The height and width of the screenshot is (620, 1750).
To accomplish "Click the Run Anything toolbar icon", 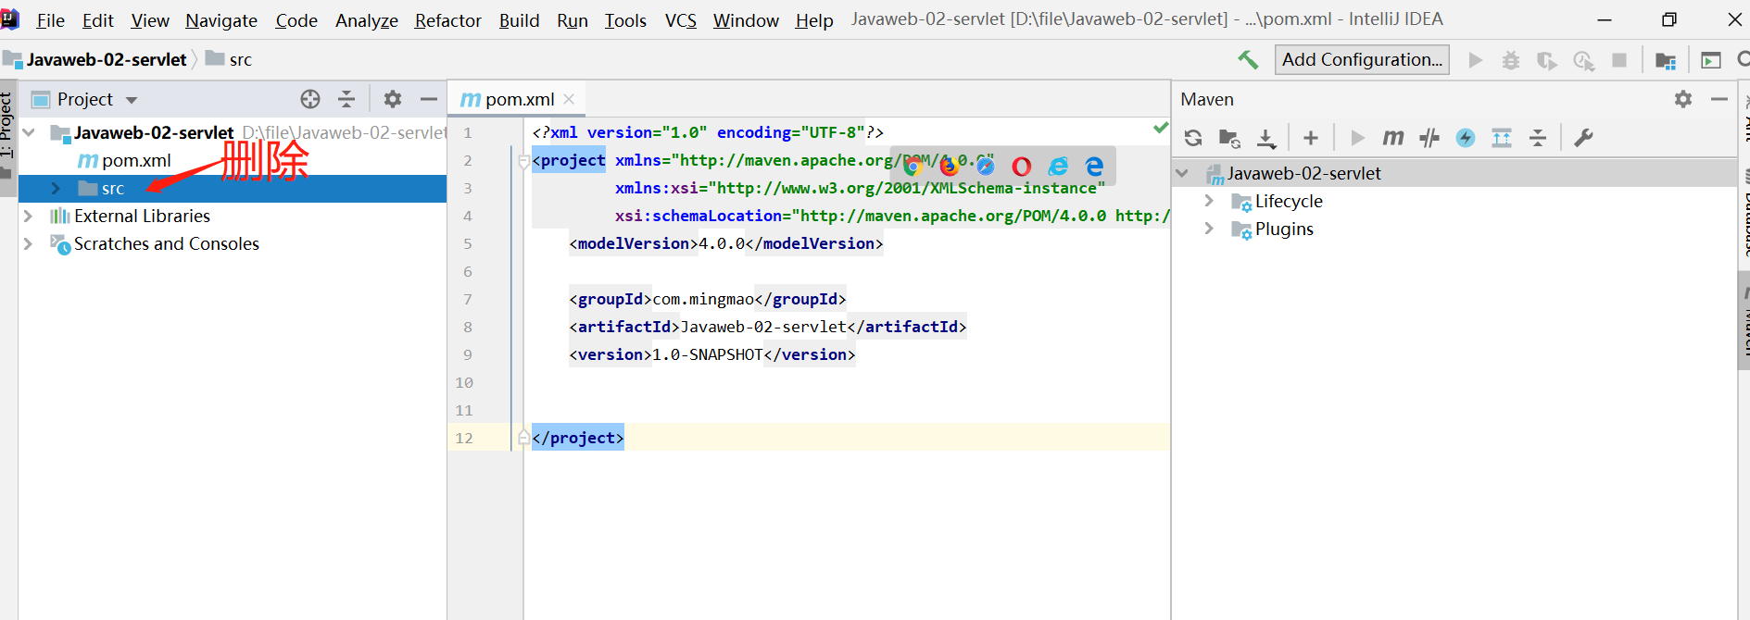I will coord(1711,60).
